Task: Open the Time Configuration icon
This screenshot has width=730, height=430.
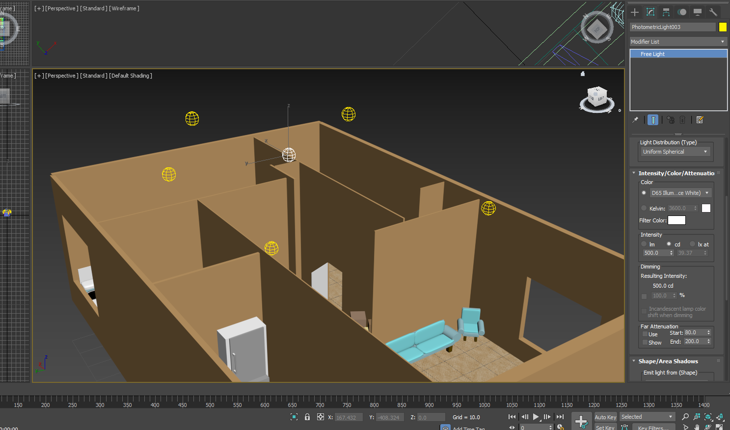Action: pos(560,427)
